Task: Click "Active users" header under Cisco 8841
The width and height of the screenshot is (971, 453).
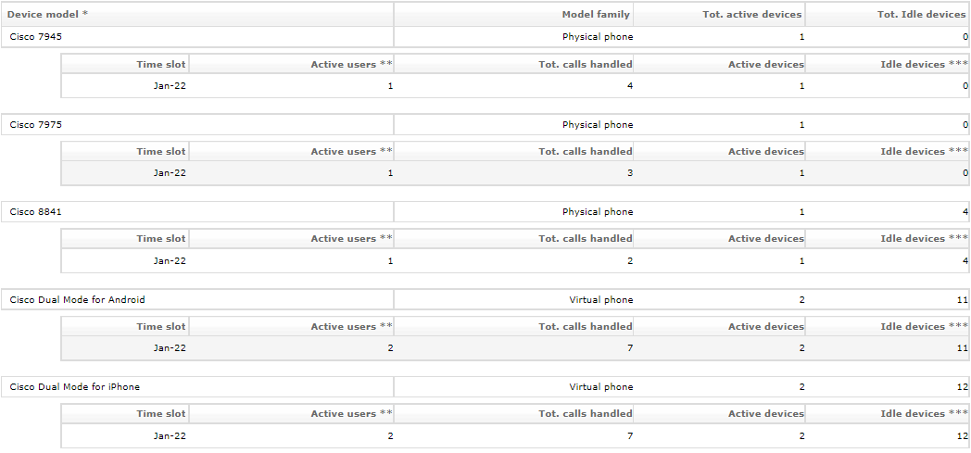Action: 344,239
